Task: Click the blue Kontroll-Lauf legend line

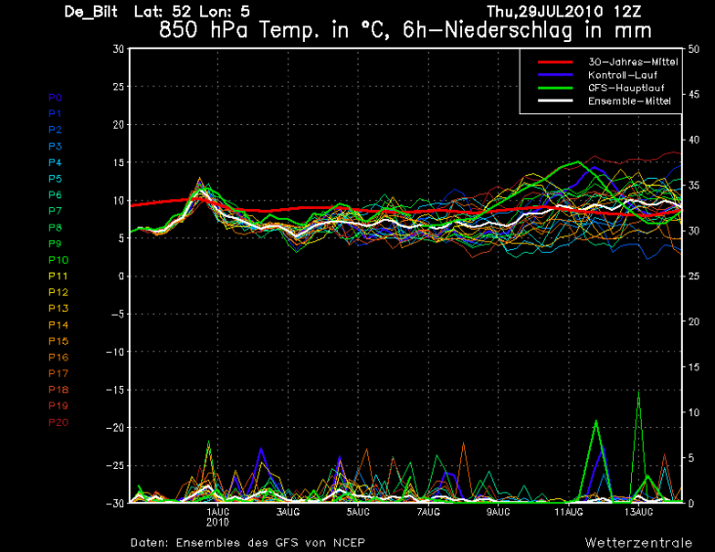Action: point(556,75)
